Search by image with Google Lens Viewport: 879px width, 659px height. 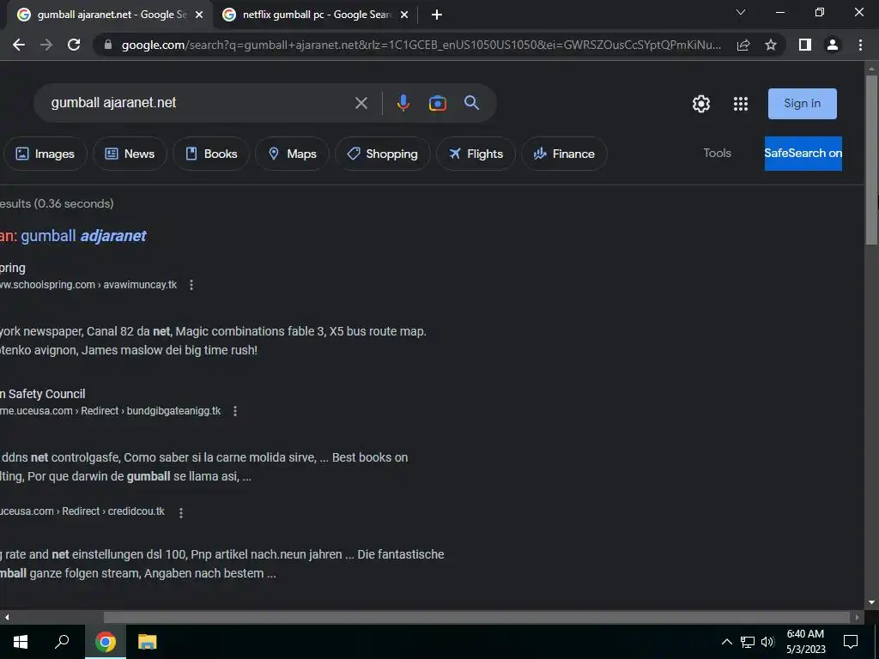[x=437, y=103]
